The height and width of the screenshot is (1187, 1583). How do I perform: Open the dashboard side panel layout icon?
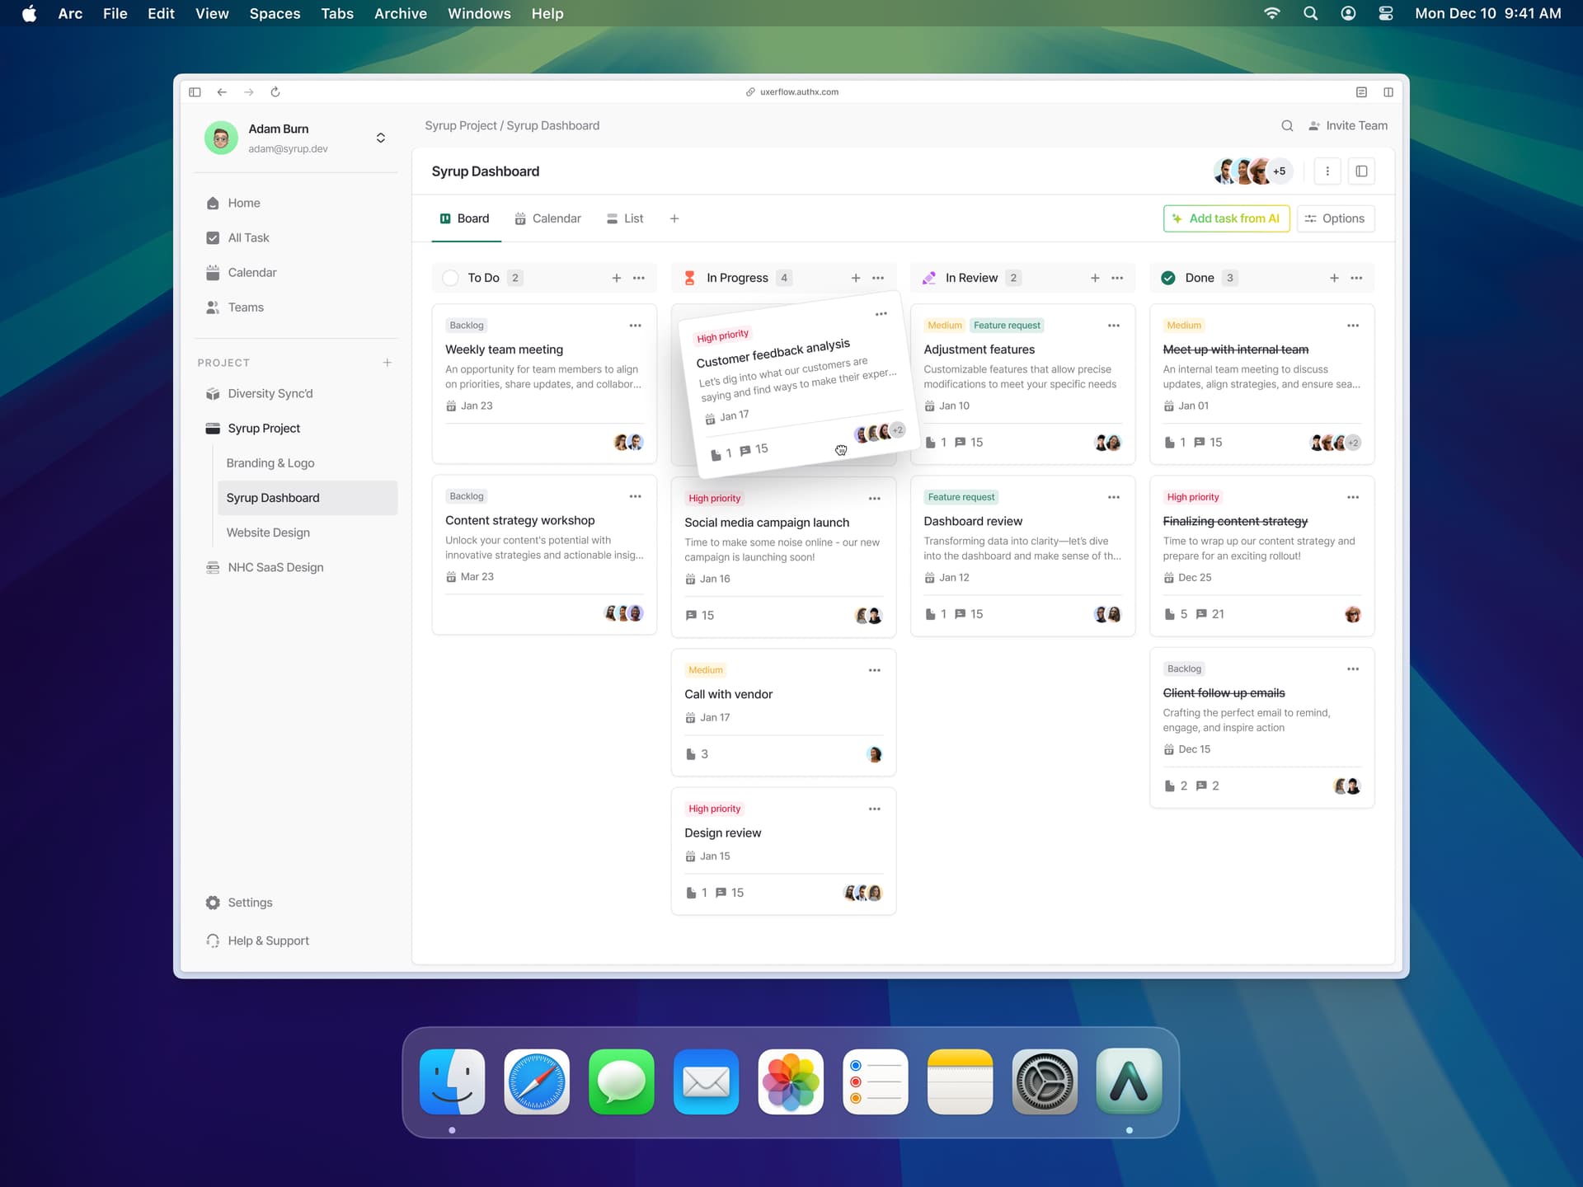[x=1361, y=171]
